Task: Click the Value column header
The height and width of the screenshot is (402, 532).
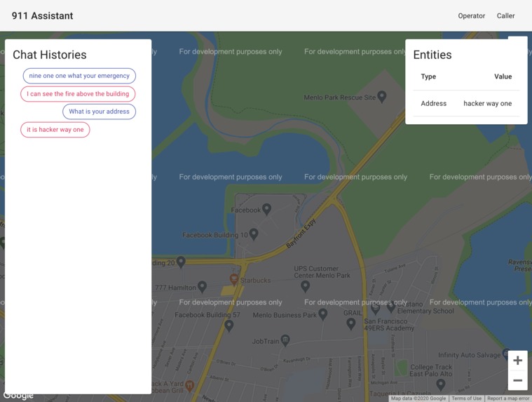Action: pyautogui.click(x=503, y=76)
